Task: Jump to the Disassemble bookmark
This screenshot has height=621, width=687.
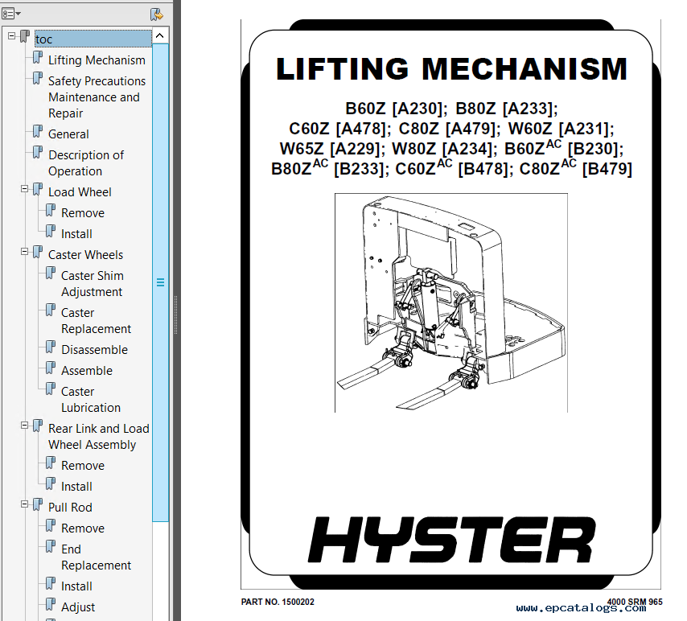Action: pos(95,350)
